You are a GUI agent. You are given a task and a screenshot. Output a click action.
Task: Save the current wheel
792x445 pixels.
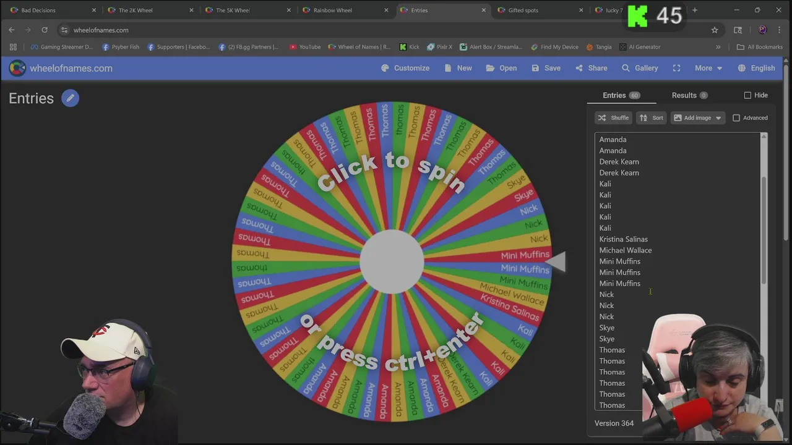pos(546,68)
